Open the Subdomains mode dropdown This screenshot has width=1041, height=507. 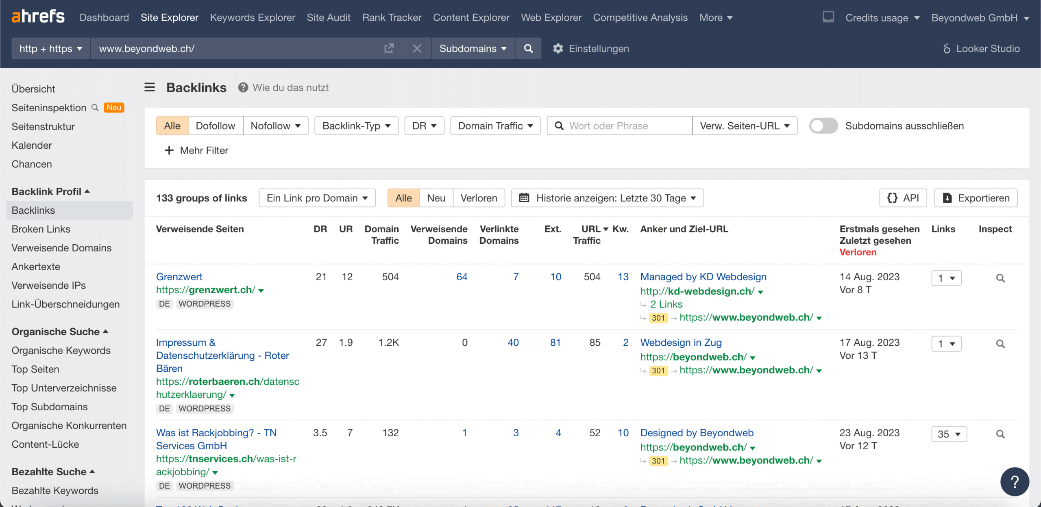(473, 48)
